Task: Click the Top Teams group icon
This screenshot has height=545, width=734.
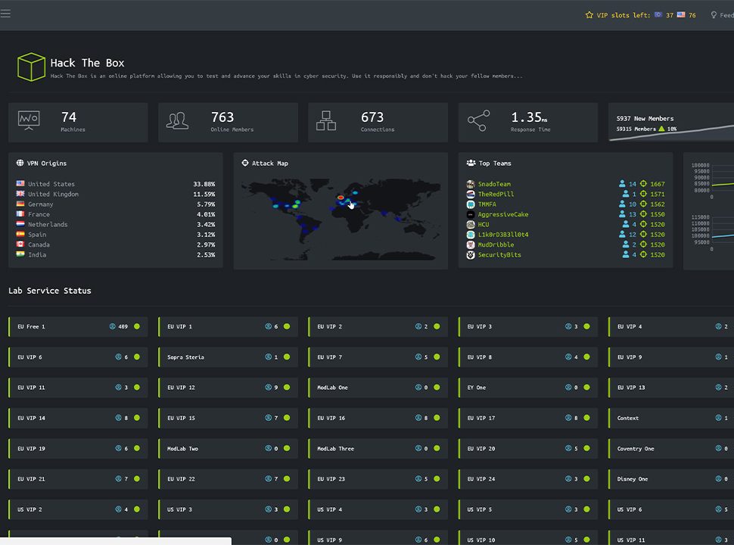Action: 471,163
